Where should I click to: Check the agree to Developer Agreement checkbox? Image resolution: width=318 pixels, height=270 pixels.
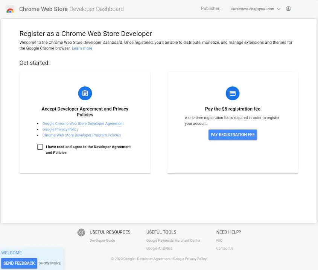point(40,147)
